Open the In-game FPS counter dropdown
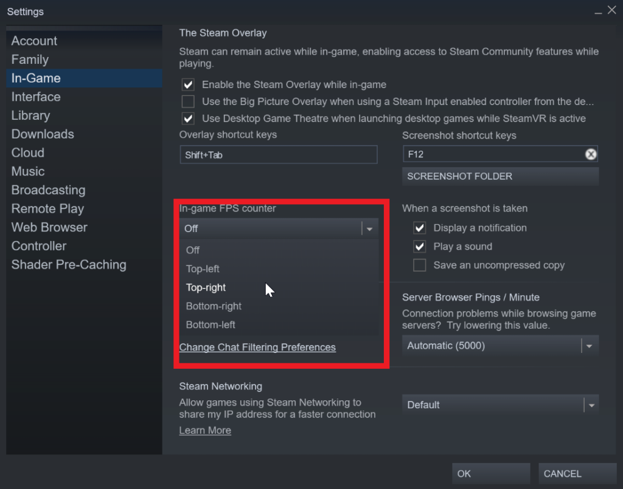The width and height of the screenshot is (623, 489). [369, 229]
